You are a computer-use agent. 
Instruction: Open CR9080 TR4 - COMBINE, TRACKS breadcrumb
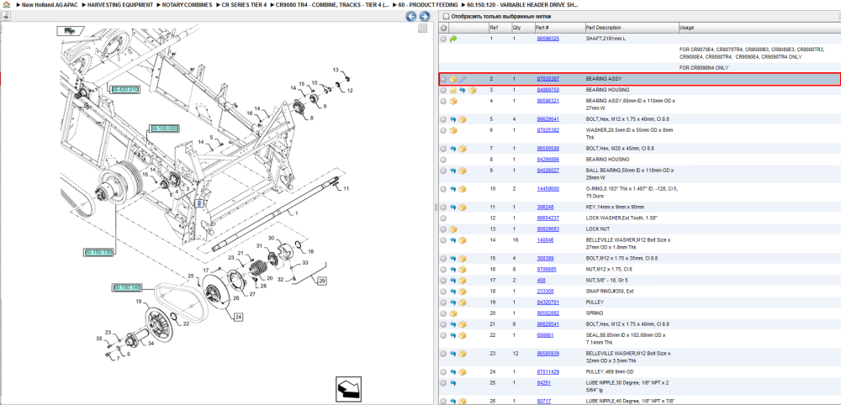(x=331, y=4)
